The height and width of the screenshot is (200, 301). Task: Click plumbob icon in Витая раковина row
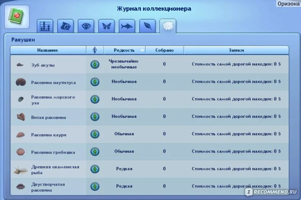95,117
